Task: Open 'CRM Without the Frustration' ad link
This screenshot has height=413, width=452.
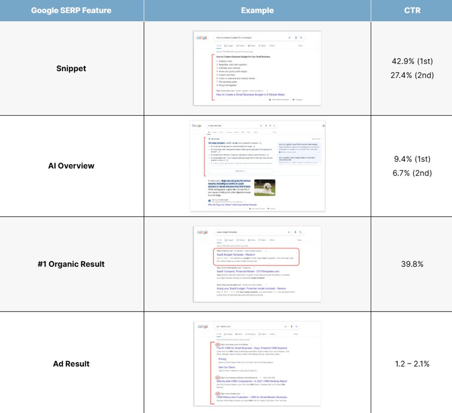Action: pos(252,397)
